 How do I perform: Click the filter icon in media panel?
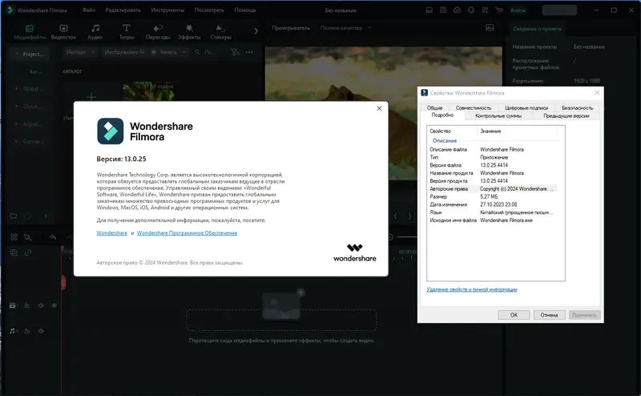(x=235, y=52)
